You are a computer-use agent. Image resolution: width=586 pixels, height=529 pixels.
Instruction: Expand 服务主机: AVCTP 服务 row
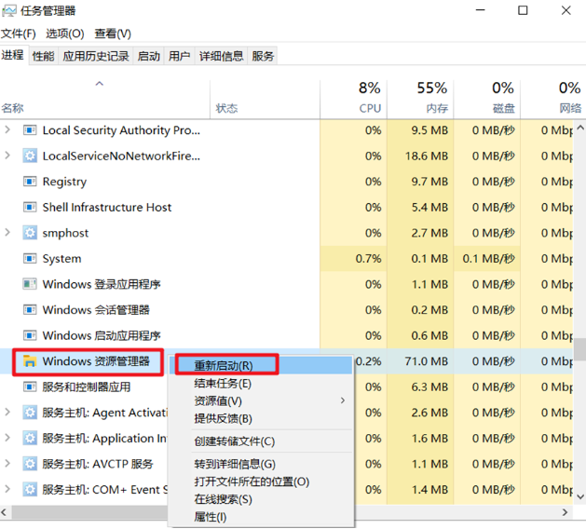[7, 464]
